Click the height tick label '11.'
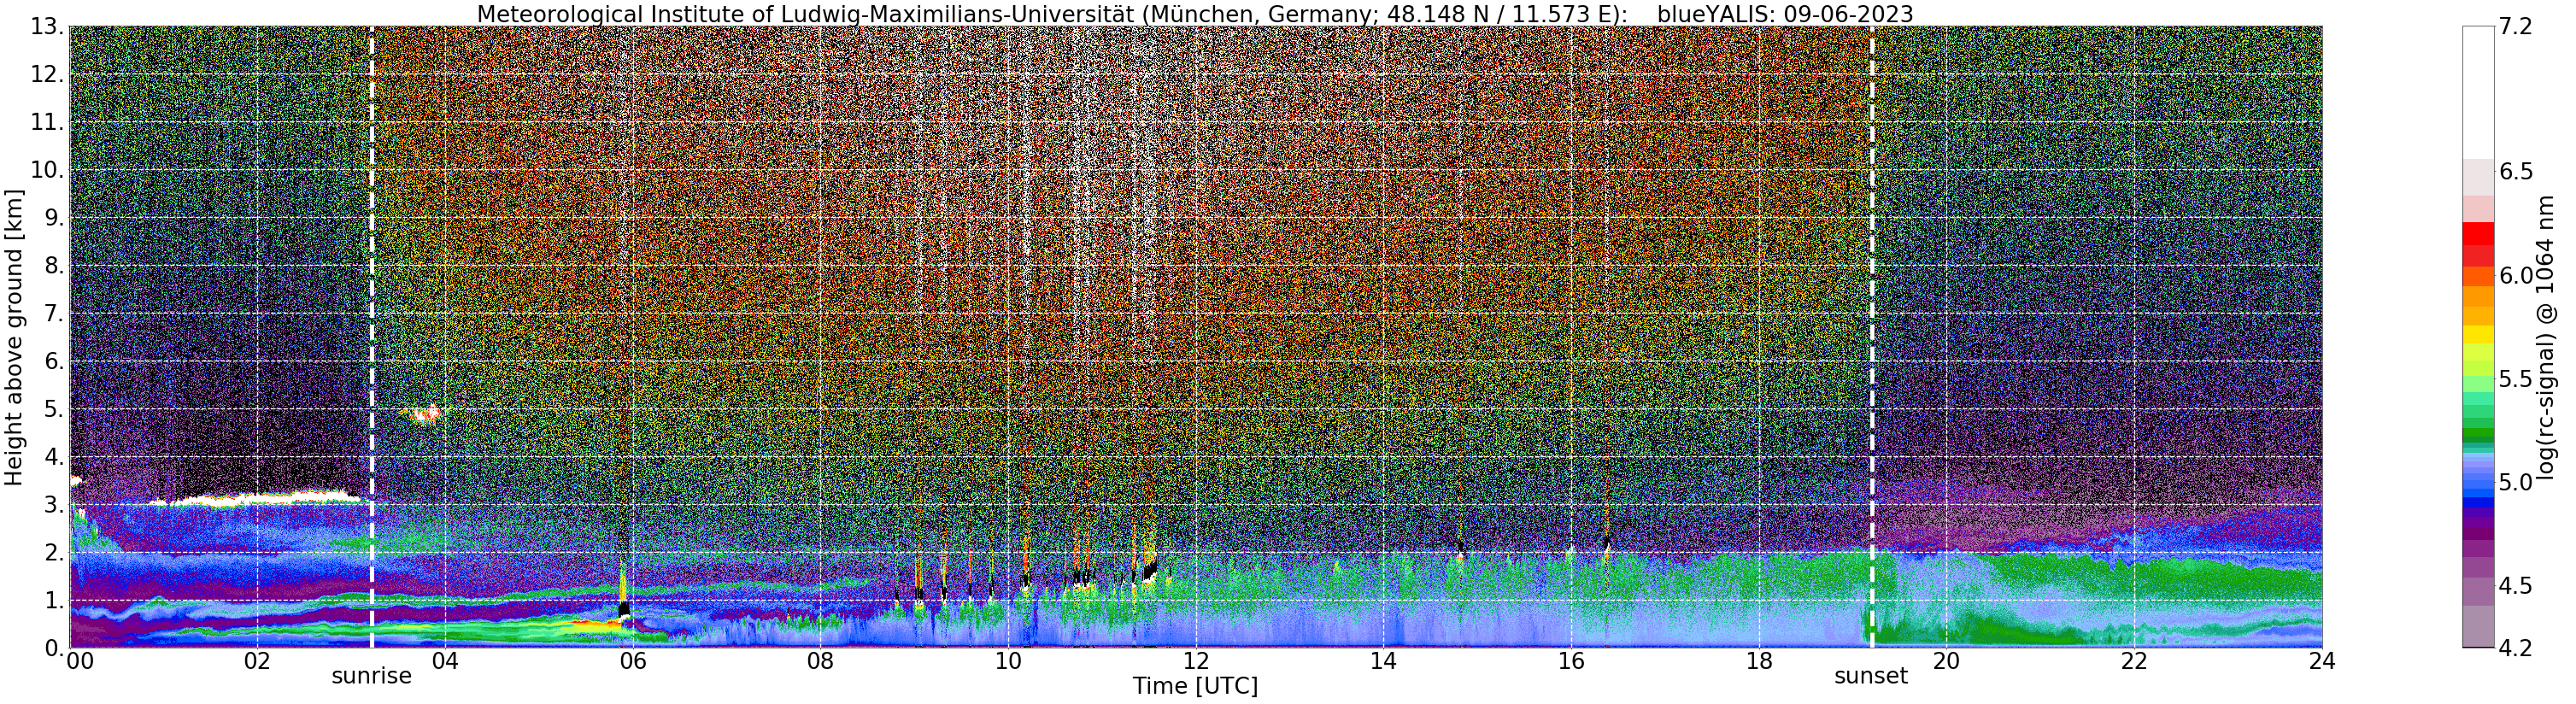The image size is (2576, 704). (x=45, y=123)
